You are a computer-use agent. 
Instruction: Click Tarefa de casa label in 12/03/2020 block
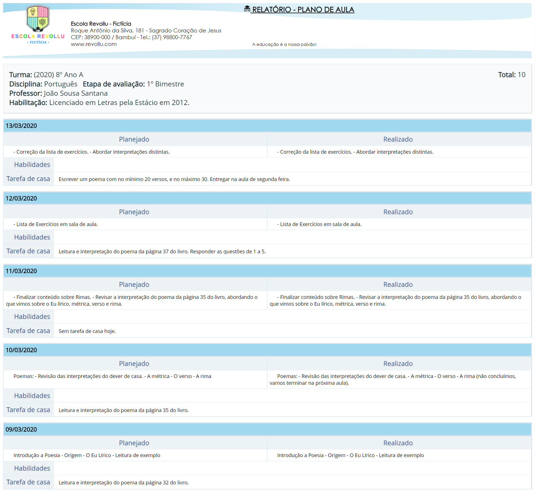[28, 251]
